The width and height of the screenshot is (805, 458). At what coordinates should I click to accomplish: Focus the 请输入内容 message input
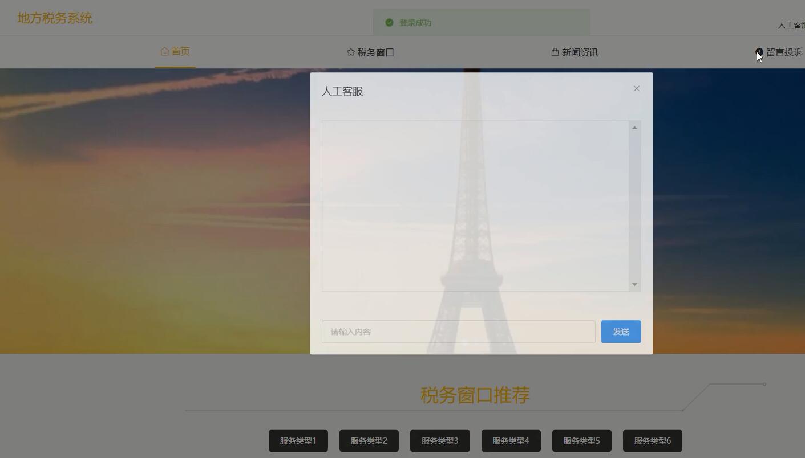[x=459, y=332]
